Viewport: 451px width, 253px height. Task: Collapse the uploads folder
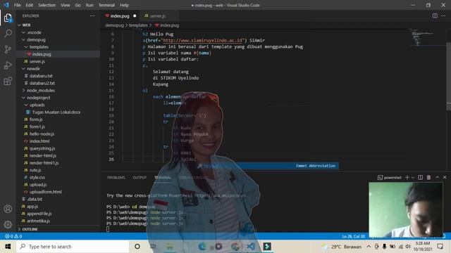(x=26, y=105)
